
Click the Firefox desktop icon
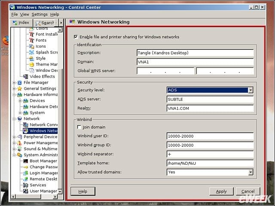(x=5, y=41)
